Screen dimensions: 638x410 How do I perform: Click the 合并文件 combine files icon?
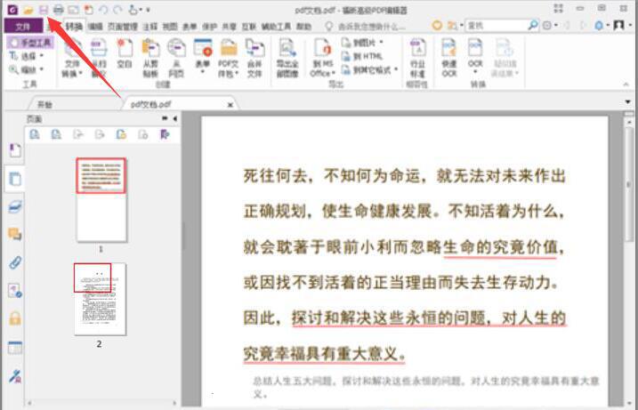click(254, 58)
